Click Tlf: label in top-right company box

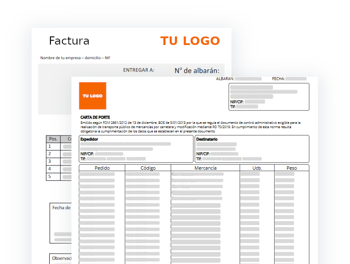[x=233, y=107]
